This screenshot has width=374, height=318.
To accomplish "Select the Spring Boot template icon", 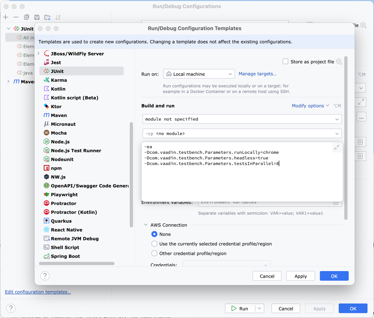I will (x=46, y=256).
